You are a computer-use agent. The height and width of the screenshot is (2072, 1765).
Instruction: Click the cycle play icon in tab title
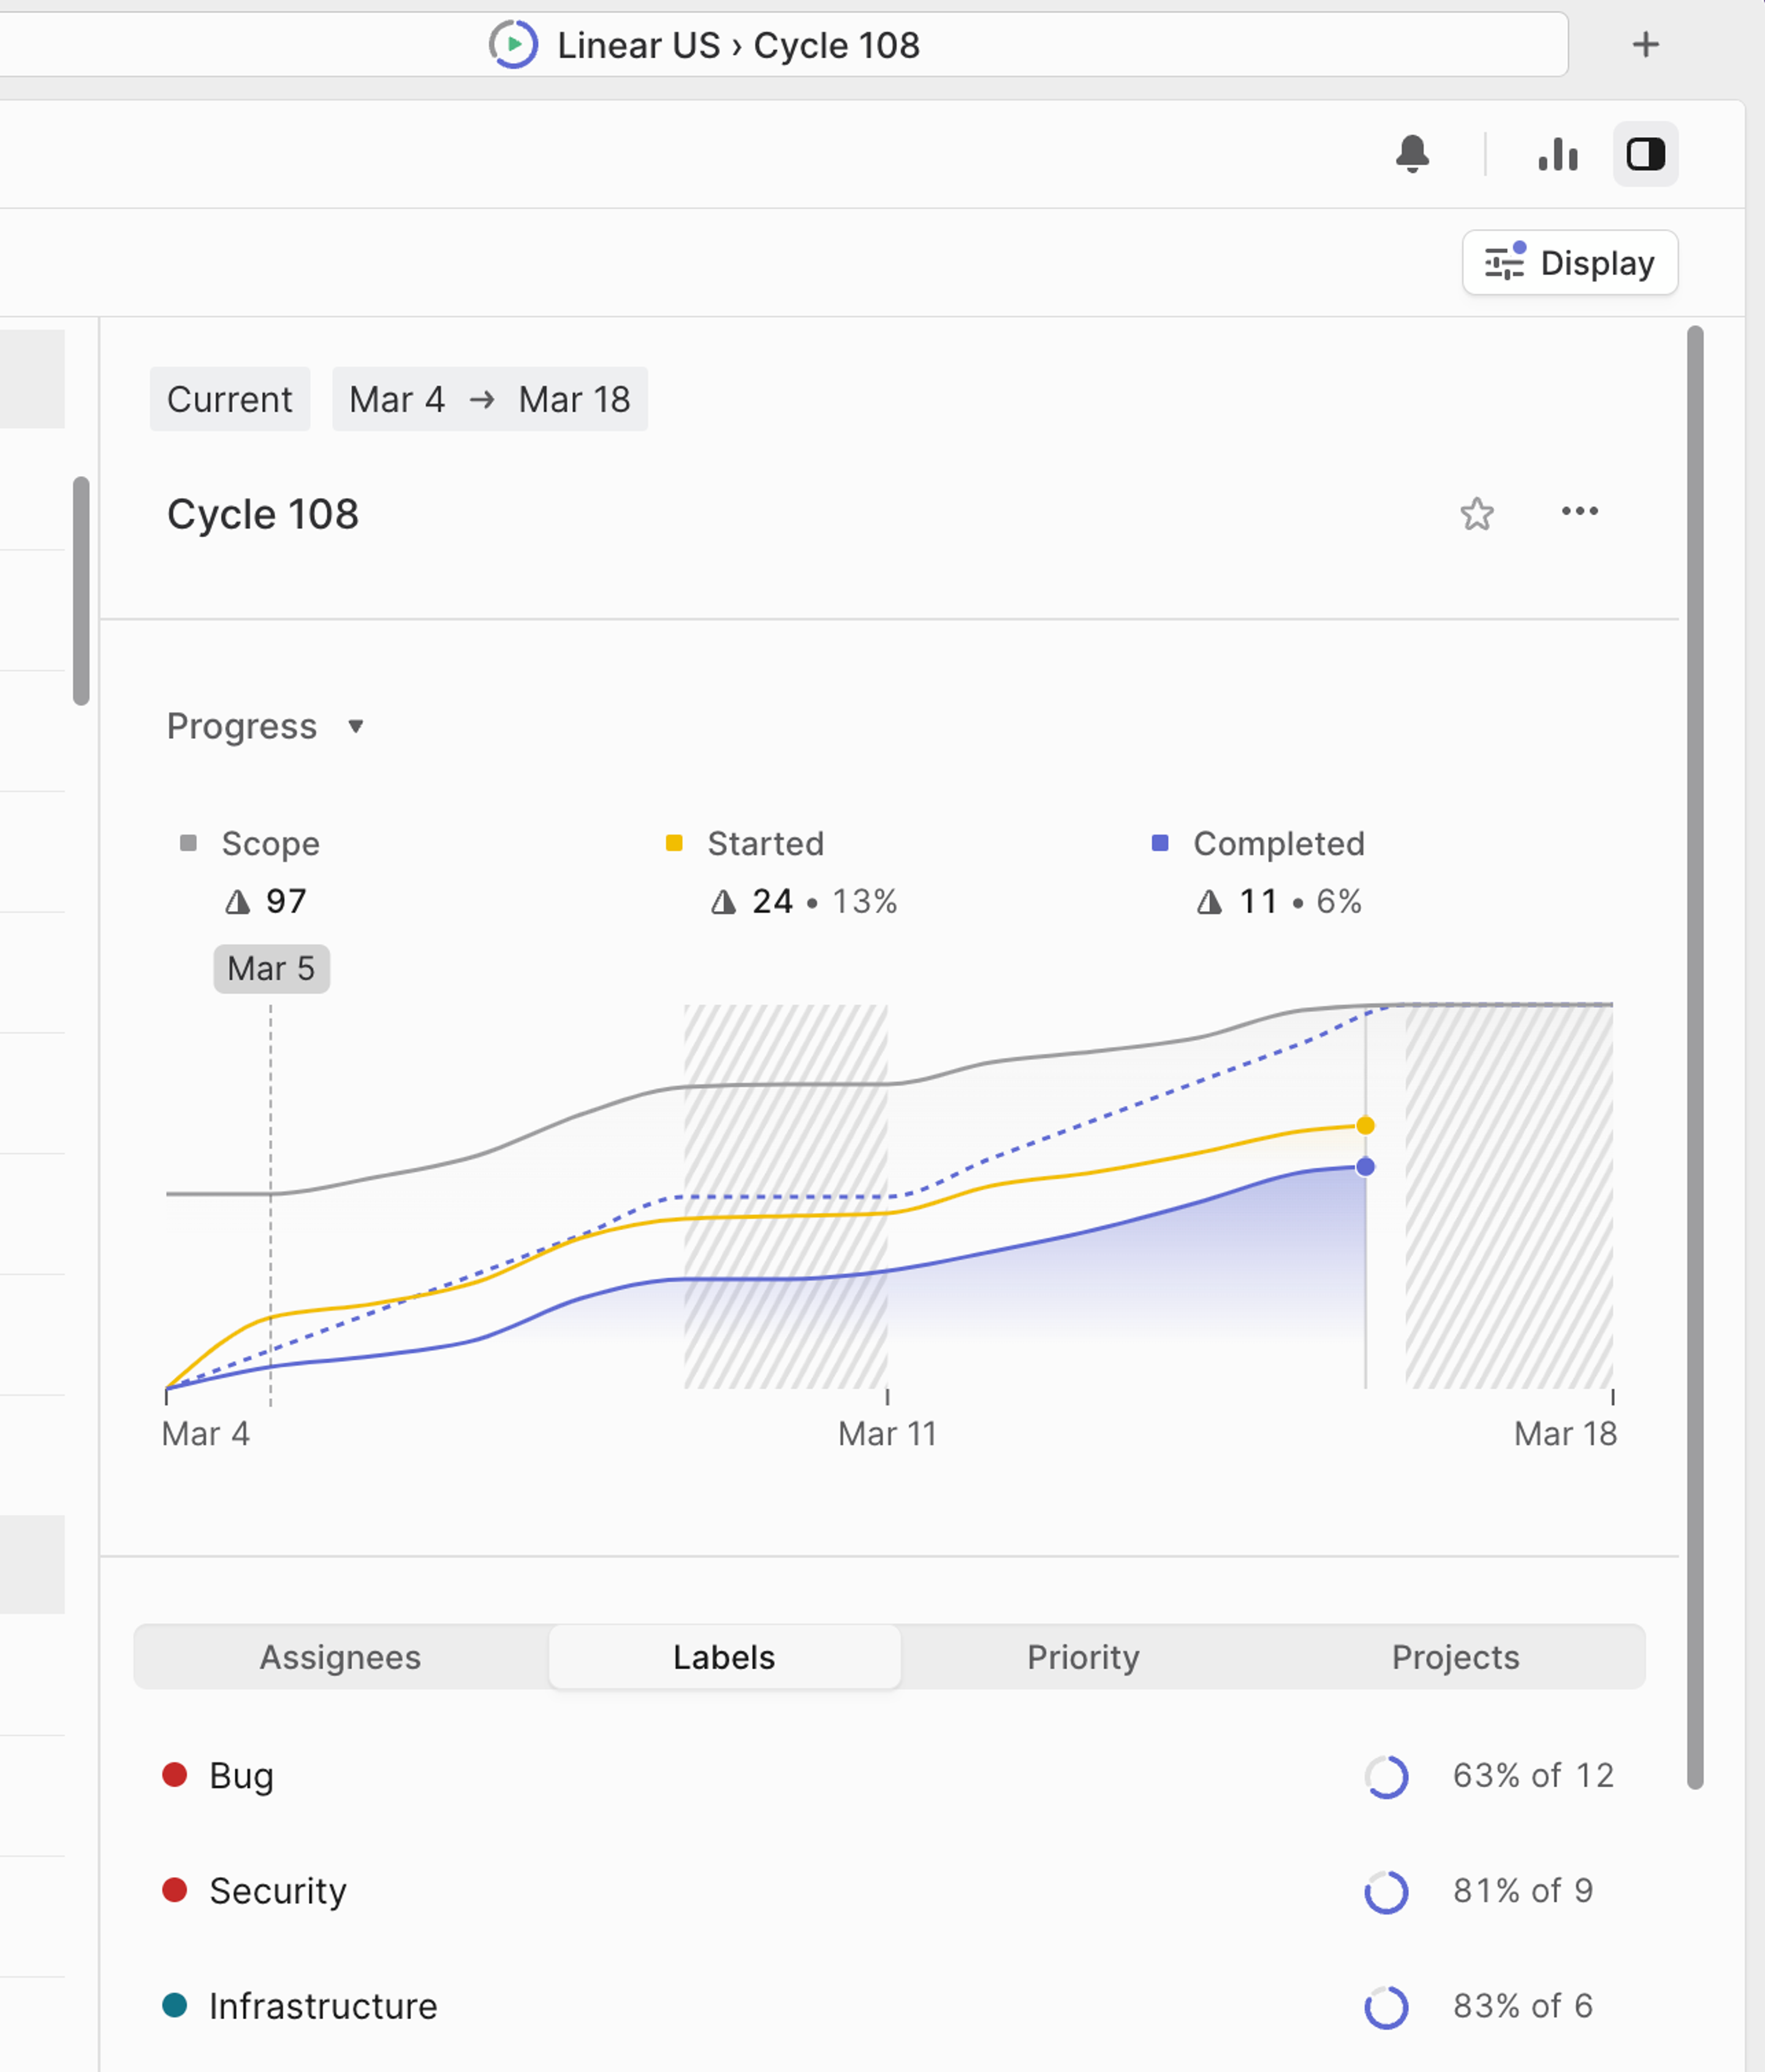pyautogui.click(x=514, y=45)
